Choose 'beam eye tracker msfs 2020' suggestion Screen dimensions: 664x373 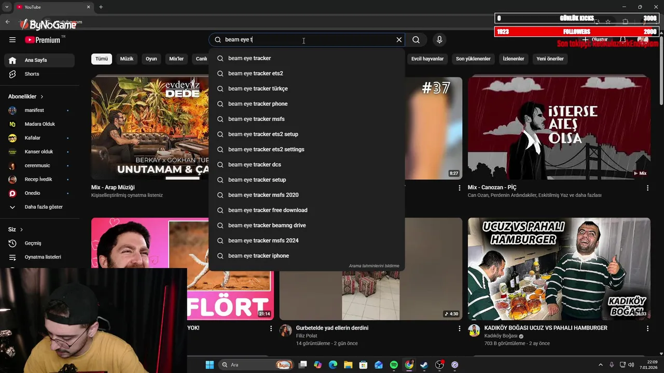click(x=307, y=195)
